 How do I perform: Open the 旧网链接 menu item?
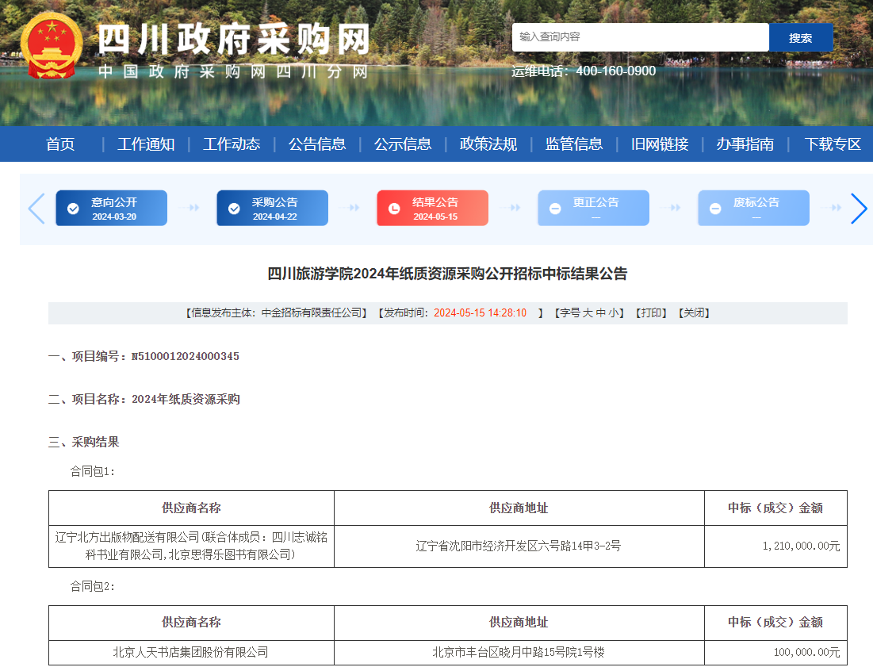(660, 144)
